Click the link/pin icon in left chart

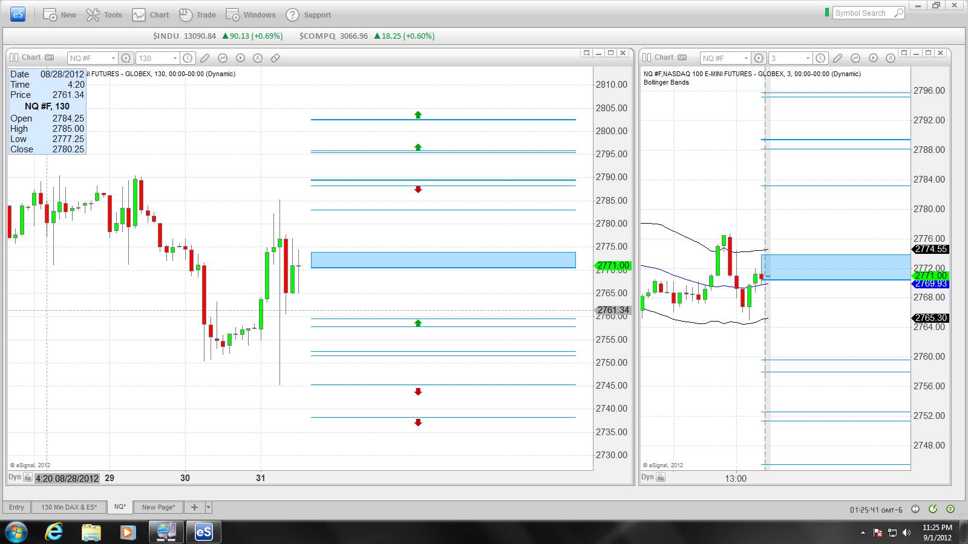tap(275, 58)
